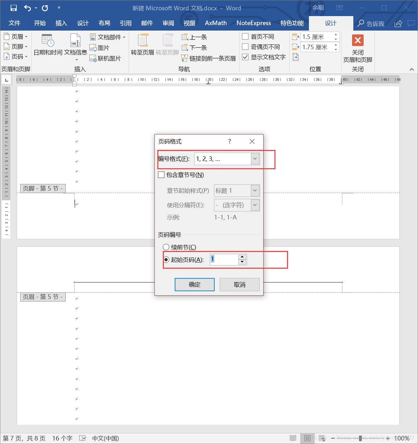
Task: Open the comments speech bubble icon
Action: click(x=411, y=23)
